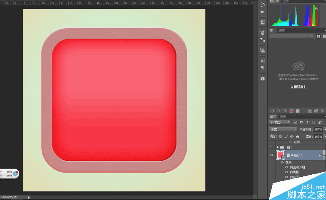The width and height of the screenshot is (326, 200).
Task: Filter layers by shape layers icon
Action: 314,122
